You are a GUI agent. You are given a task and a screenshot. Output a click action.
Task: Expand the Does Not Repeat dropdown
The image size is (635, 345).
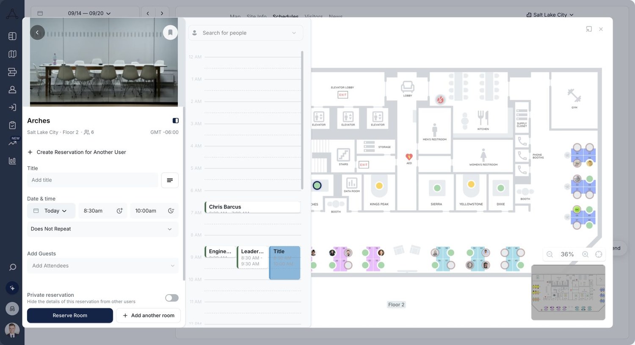point(102,229)
